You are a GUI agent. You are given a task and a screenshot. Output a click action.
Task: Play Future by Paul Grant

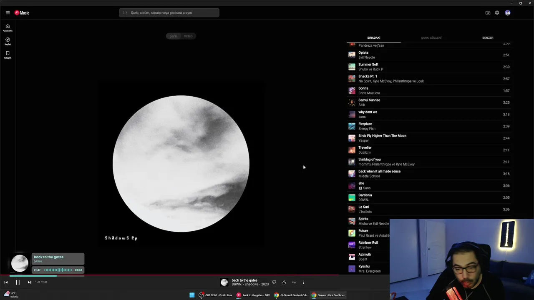pyautogui.click(x=368, y=233)
